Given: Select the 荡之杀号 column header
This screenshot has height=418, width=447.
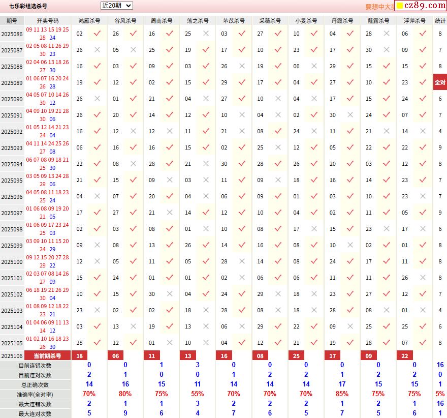Looking at the screenshot, I should tap(198, 21).
